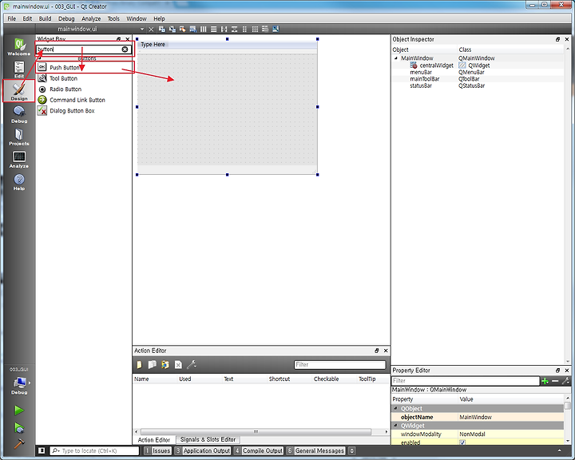This screenshot has width=575, height=460.
Task: Apply Lay Out Vertically
Action: tap(214, 29)
